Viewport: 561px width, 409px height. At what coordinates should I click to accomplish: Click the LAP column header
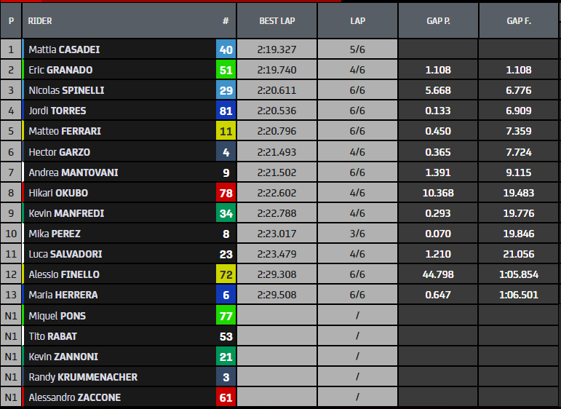357,21
